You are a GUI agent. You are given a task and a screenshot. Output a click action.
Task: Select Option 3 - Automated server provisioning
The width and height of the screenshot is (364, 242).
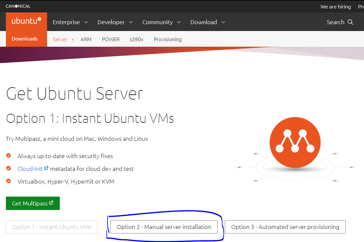285,227
